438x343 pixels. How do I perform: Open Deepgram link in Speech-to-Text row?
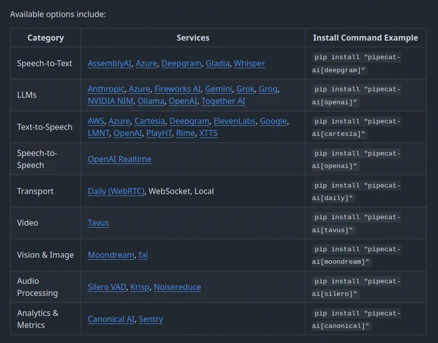[x=181, y=63]
